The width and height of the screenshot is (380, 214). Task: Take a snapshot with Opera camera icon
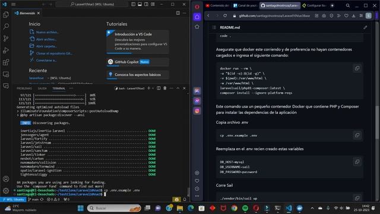tap(324, 16)
